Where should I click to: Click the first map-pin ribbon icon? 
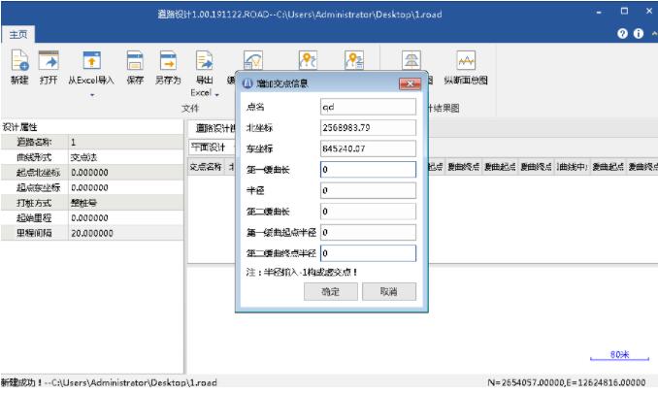point(308,60)
